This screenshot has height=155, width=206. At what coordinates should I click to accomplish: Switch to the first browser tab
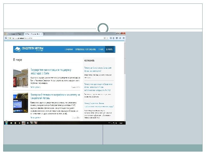(x=14, y=34)
